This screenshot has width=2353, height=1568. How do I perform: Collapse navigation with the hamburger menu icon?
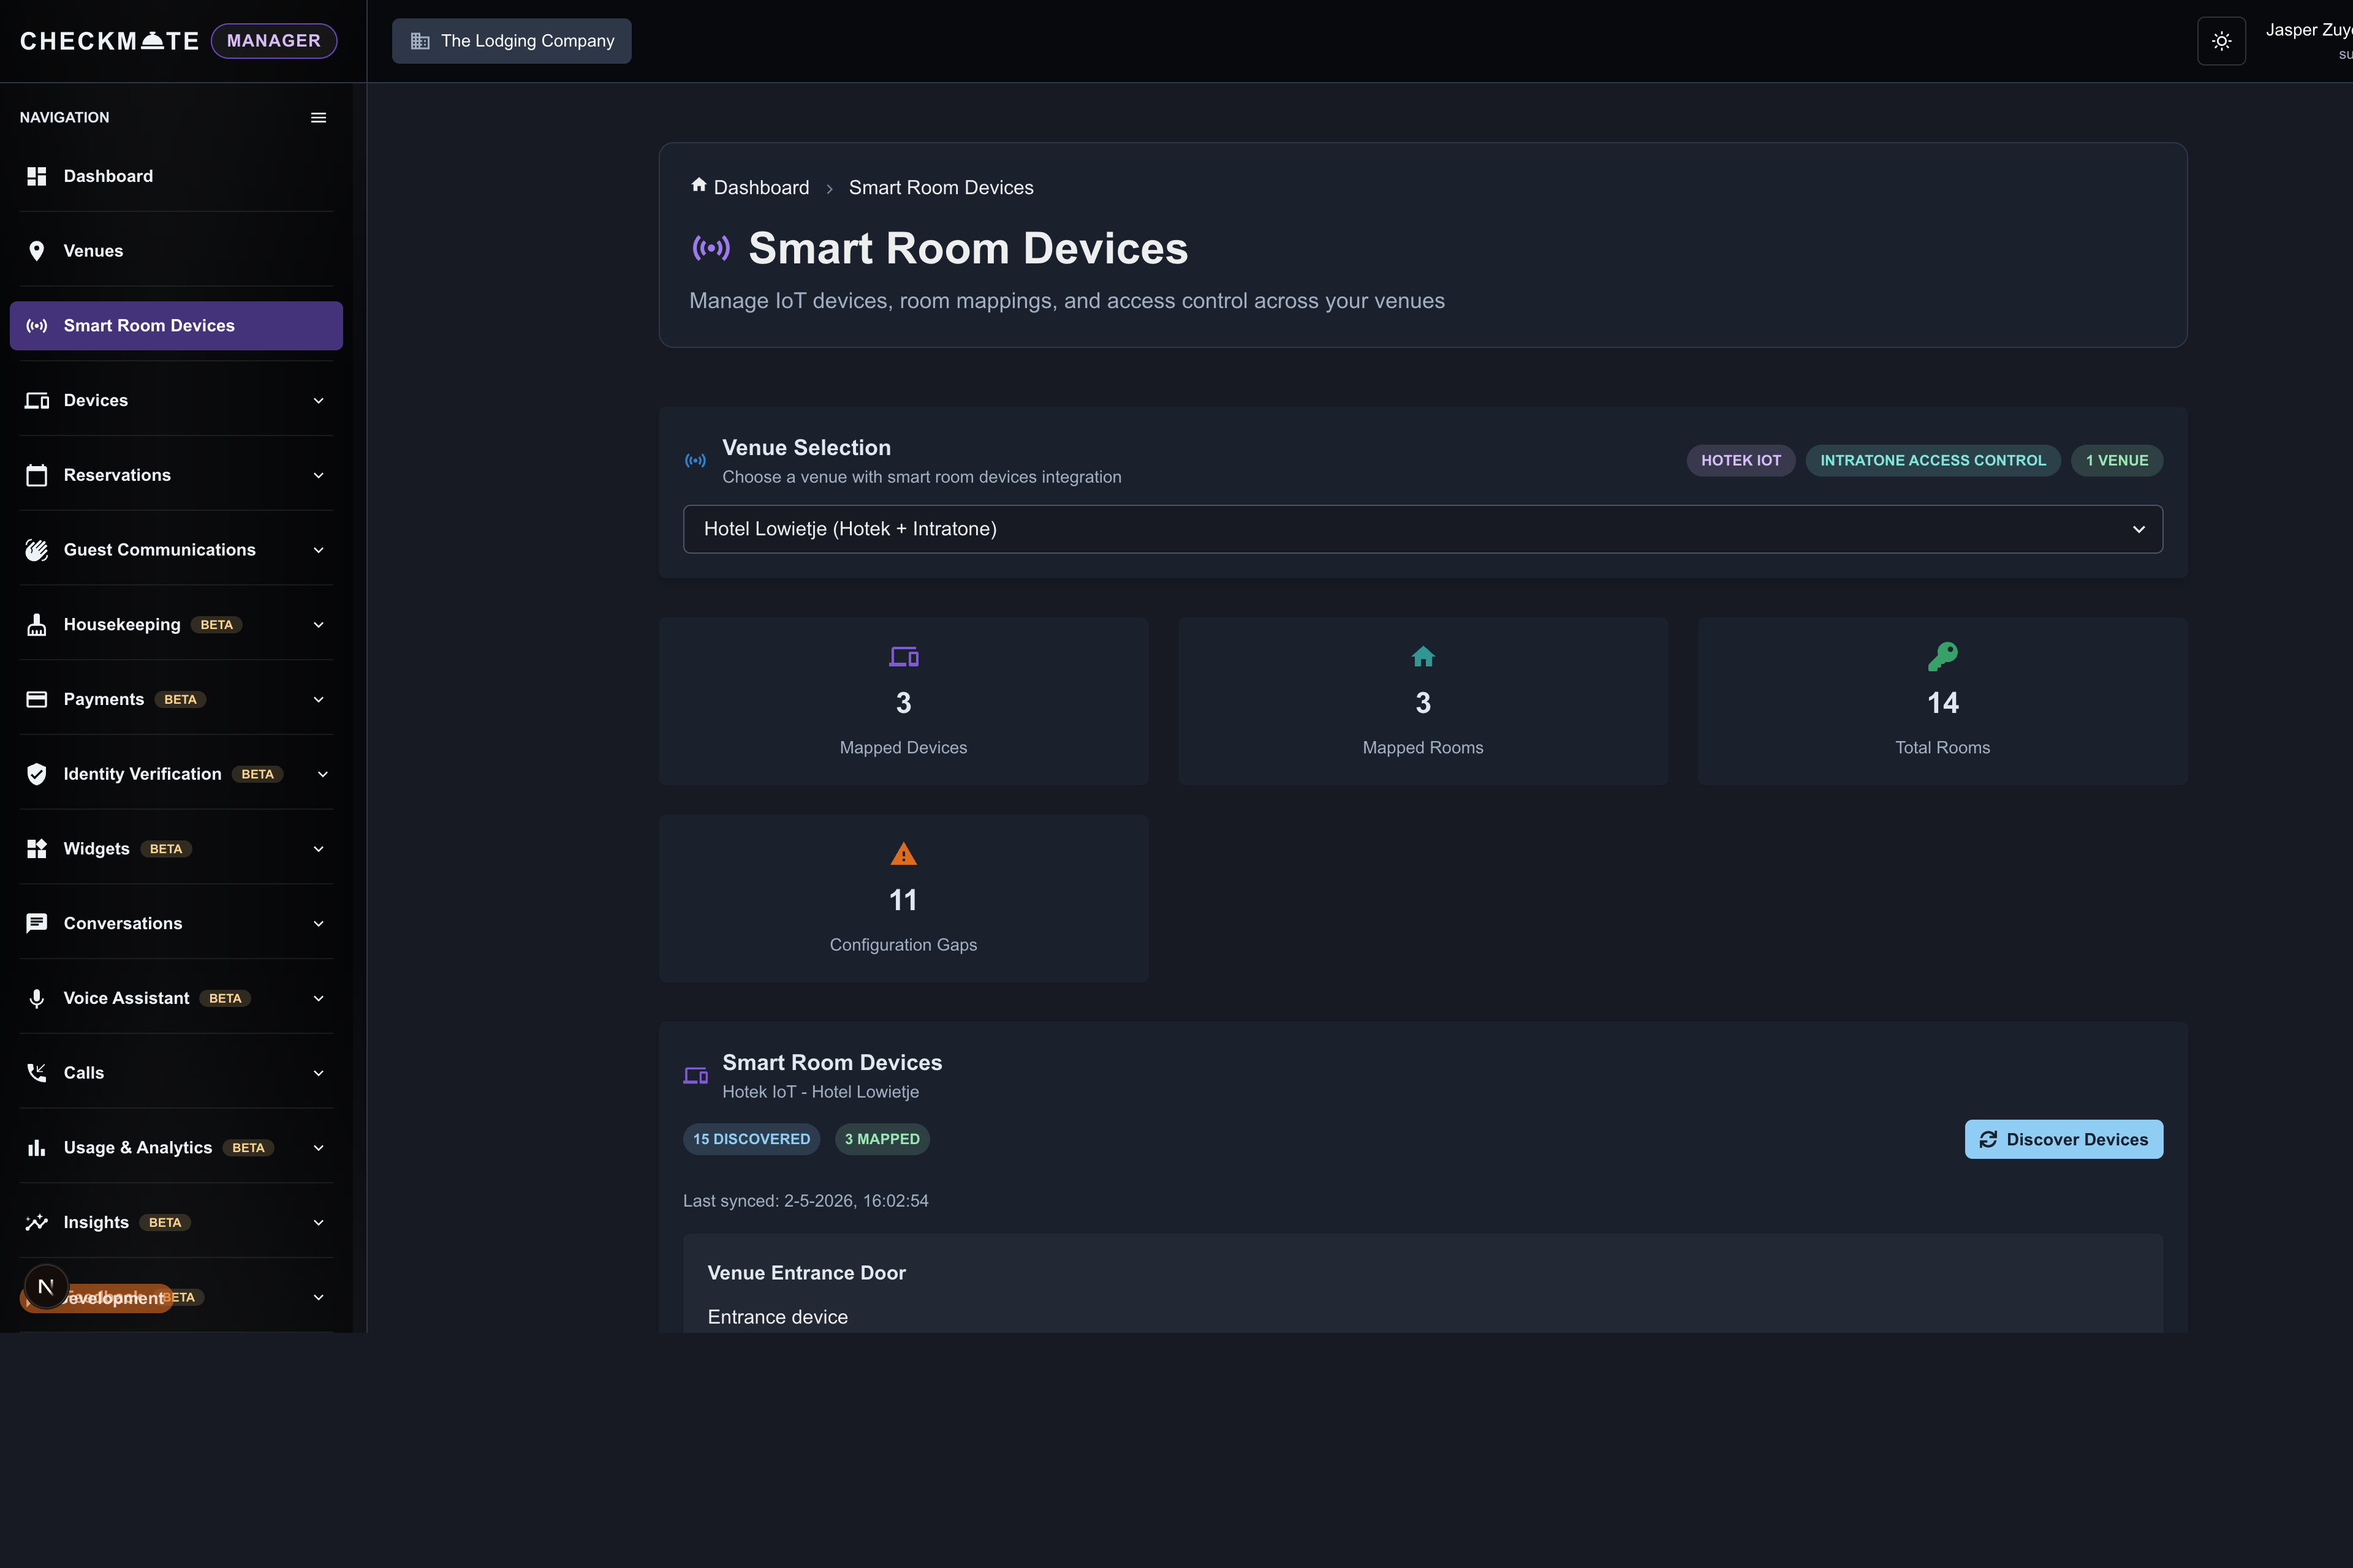(319, 118)
